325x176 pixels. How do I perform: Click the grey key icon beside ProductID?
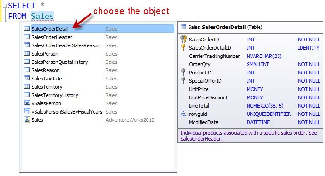(183, 72)
